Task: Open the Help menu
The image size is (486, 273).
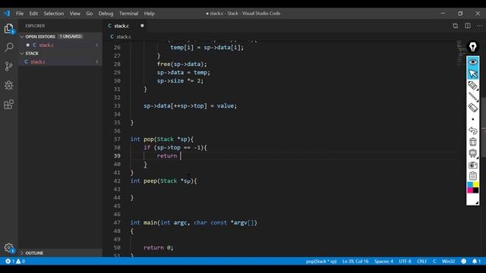Action: coord(149,14)
